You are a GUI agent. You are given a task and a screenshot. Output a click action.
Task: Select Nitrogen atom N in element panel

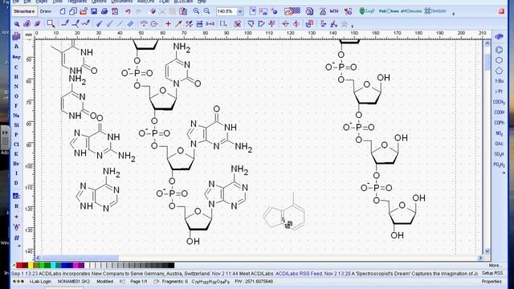[x=16, y=87]
